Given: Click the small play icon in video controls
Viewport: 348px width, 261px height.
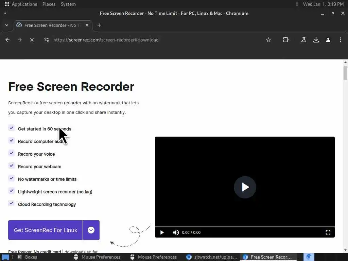Looking at the screenshot, I should (x=162, y=232).
